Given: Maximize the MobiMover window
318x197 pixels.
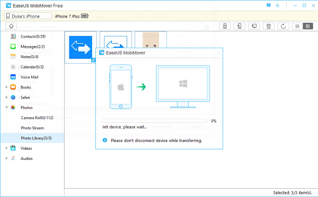Looking at the screenshot, I should point(304,6).
